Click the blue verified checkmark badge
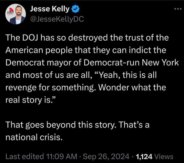 [75, 9]
